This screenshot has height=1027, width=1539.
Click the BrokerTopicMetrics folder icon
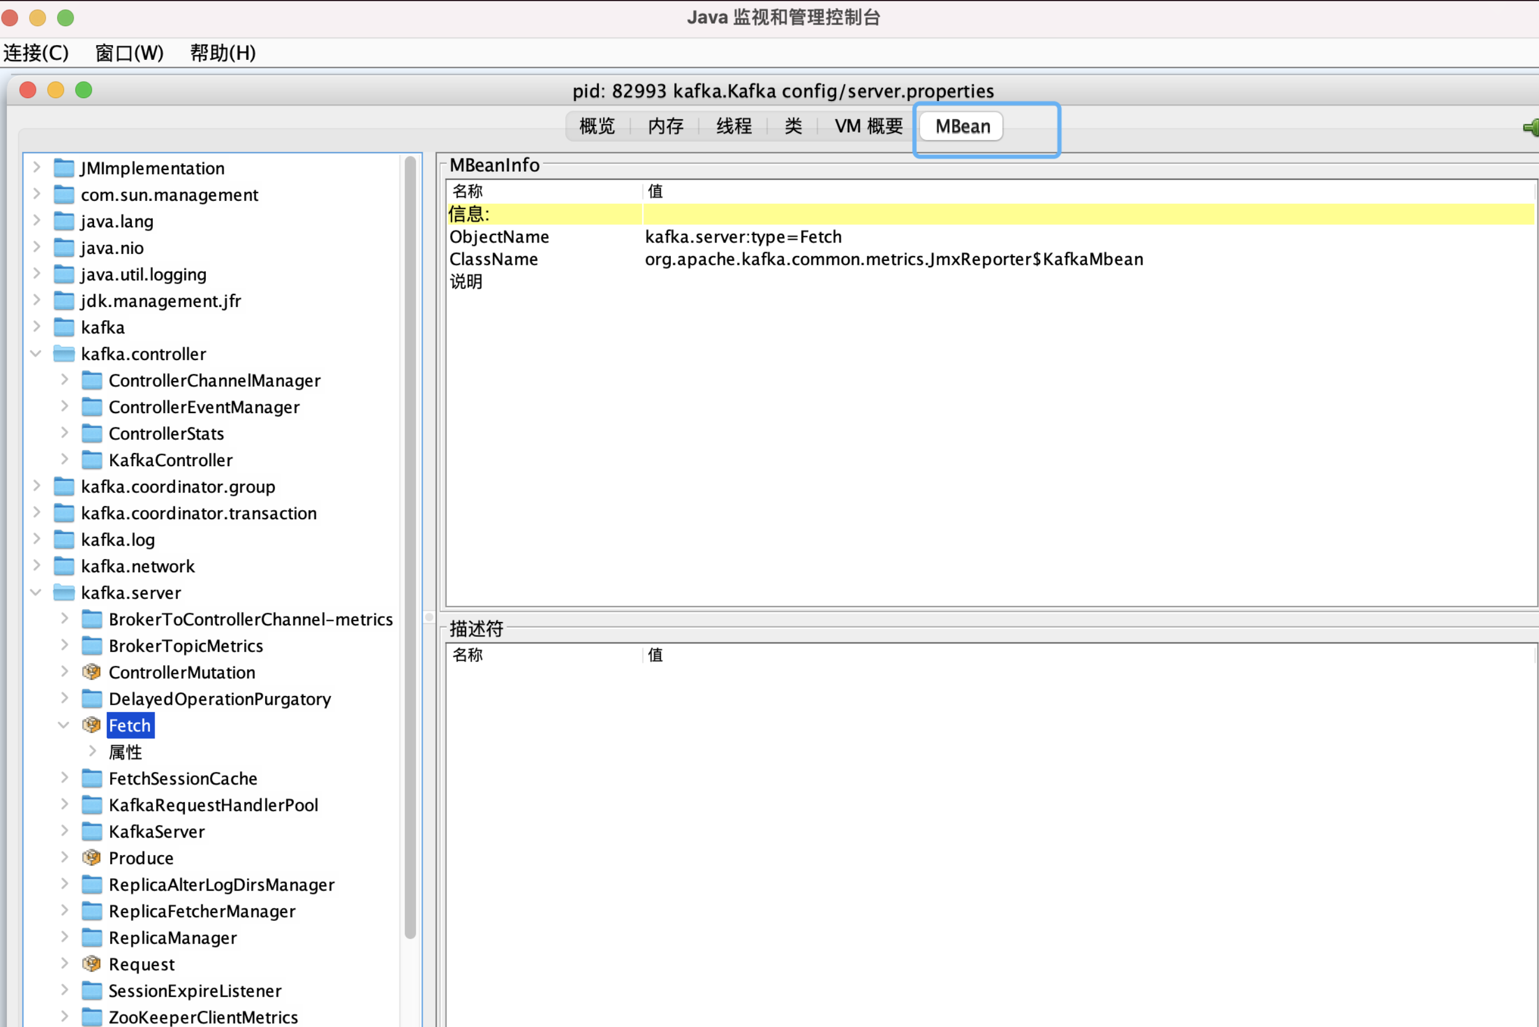[x=92, y=645]
